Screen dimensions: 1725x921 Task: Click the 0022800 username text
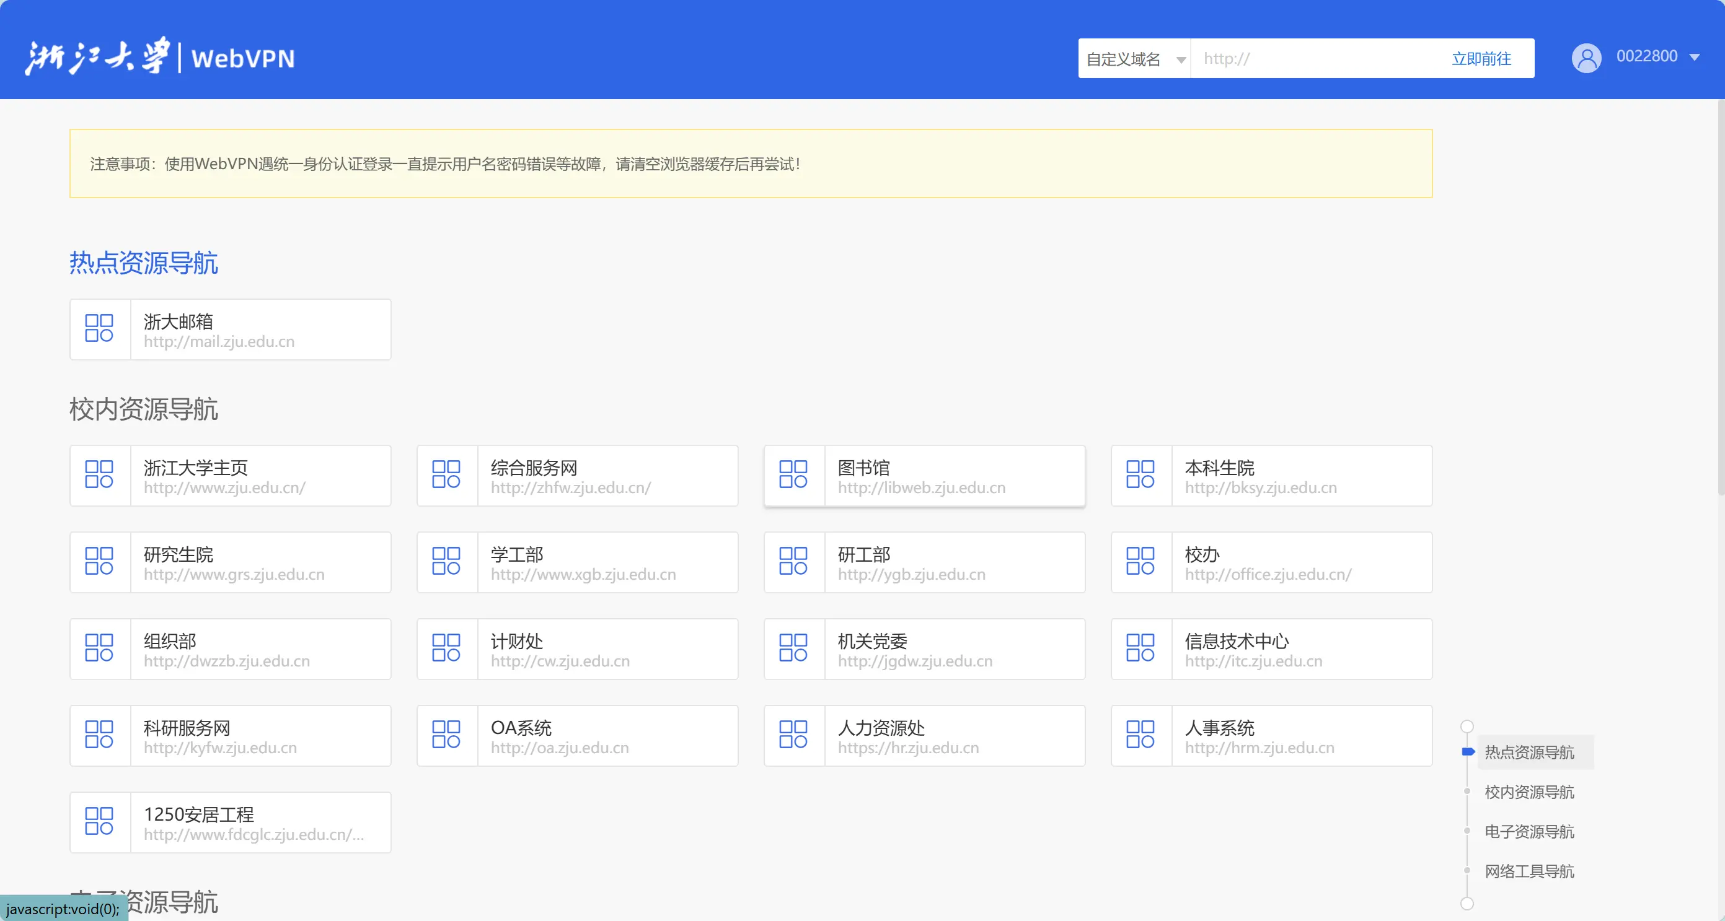point(1647,56)
